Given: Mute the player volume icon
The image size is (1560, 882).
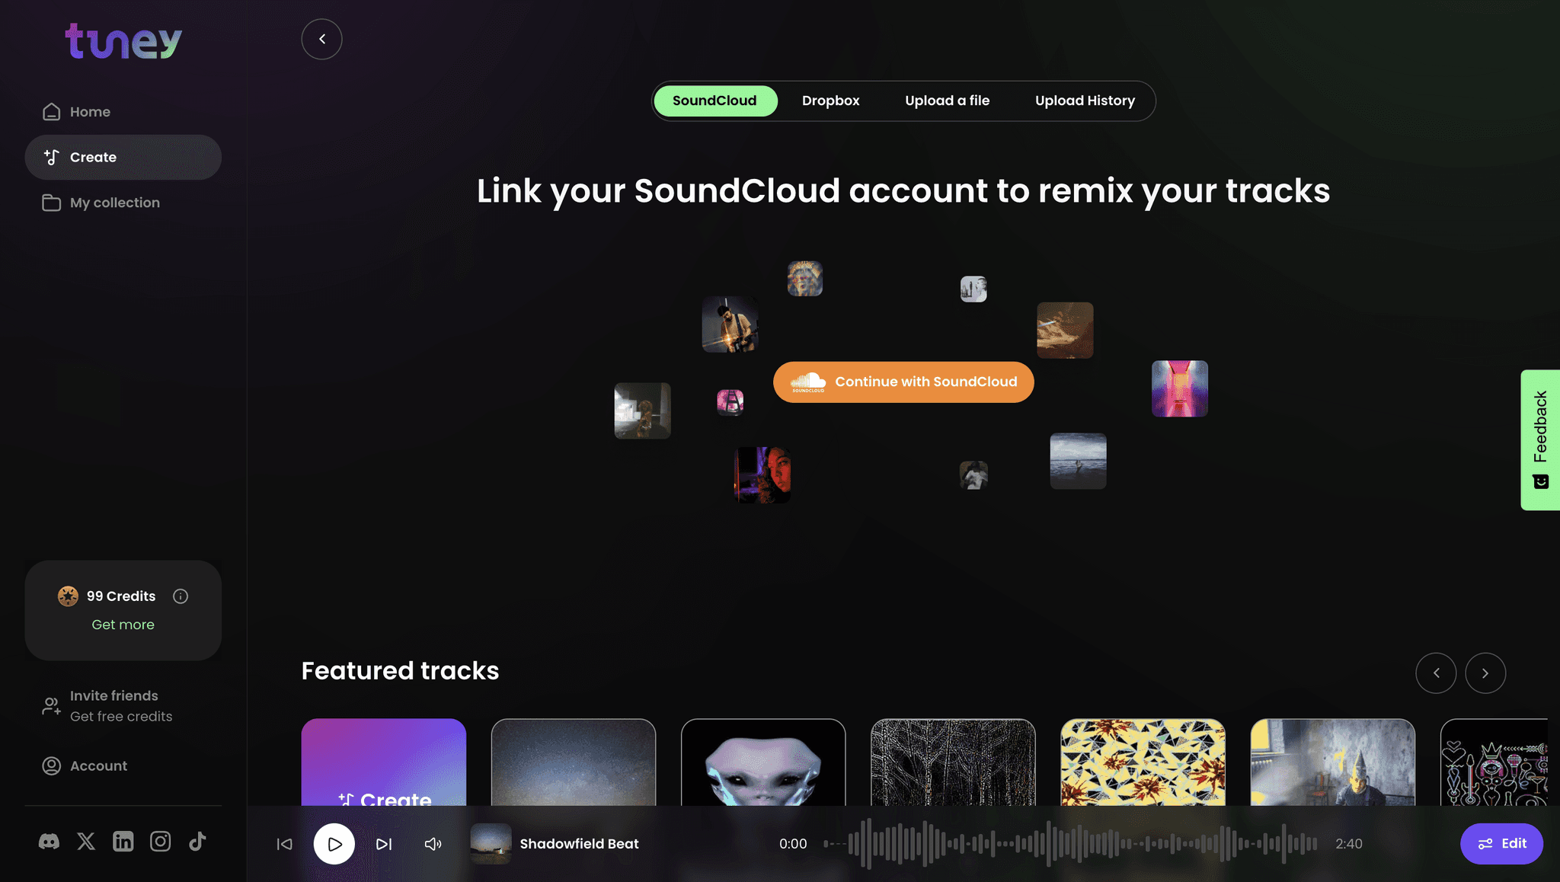Looking at the screenshot, I should pos(433,844).
